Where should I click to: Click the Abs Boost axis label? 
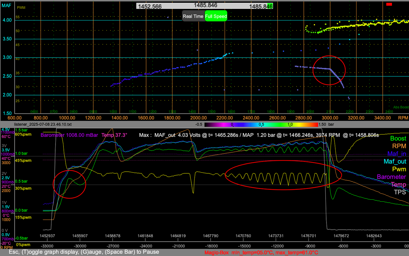[400, 107]
